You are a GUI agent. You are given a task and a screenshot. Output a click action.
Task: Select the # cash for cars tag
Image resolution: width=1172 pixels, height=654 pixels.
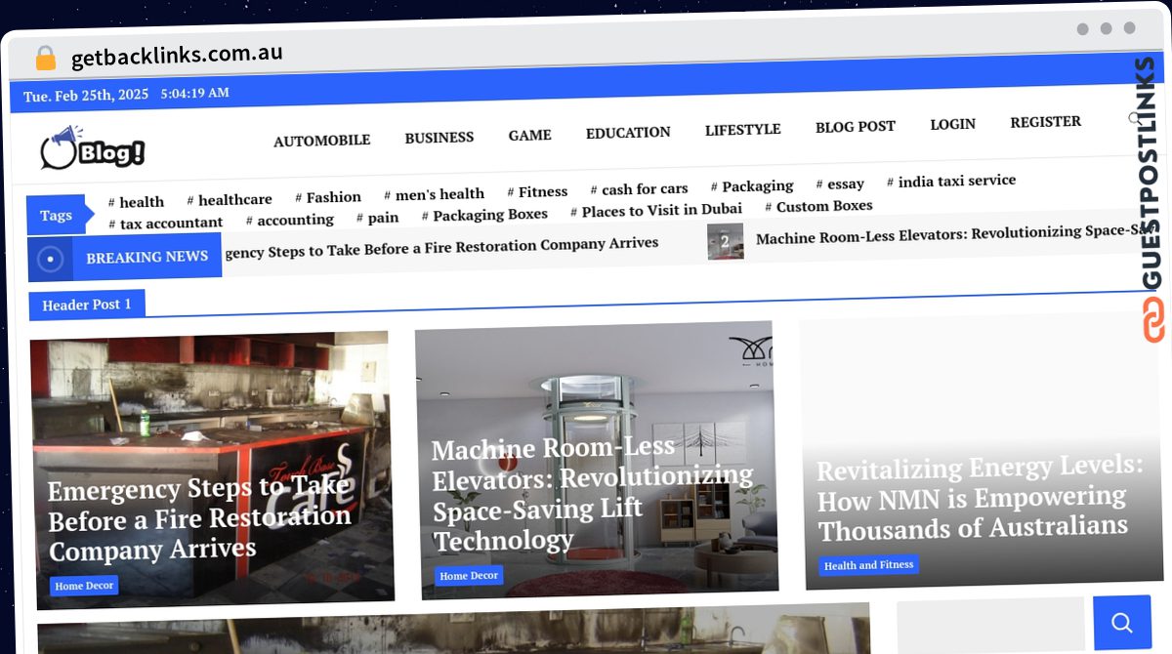(639, 189)
